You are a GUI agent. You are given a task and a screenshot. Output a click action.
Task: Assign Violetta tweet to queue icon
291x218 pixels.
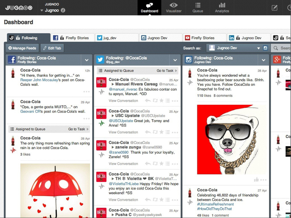click(x=168, y=200)
